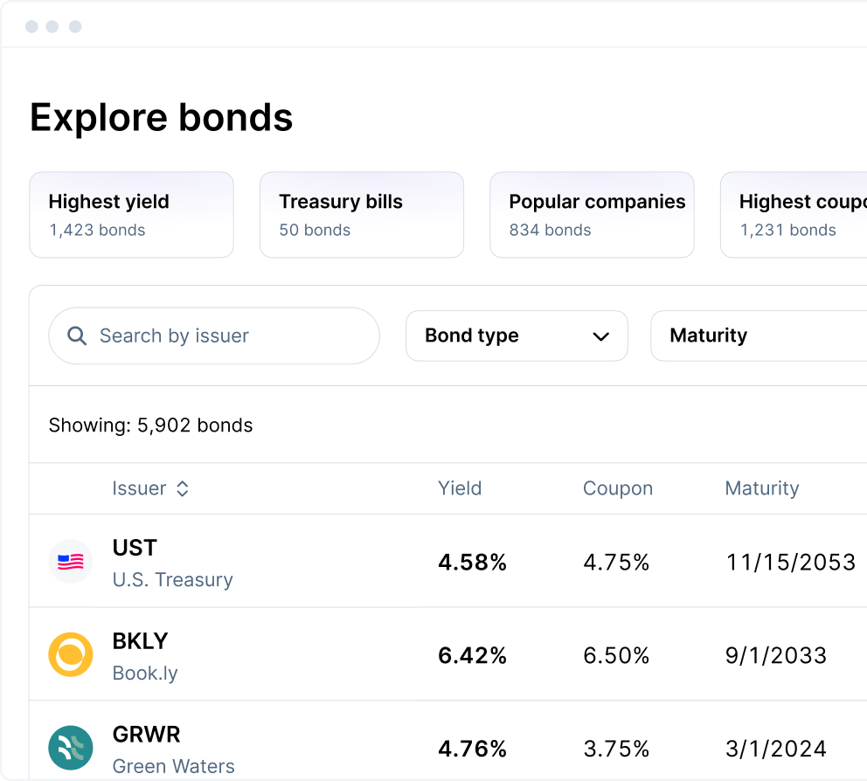Open the BKLY bond row
Image resolution: width=867 pixels, height=781 pixels.
[x=447, y=654]
